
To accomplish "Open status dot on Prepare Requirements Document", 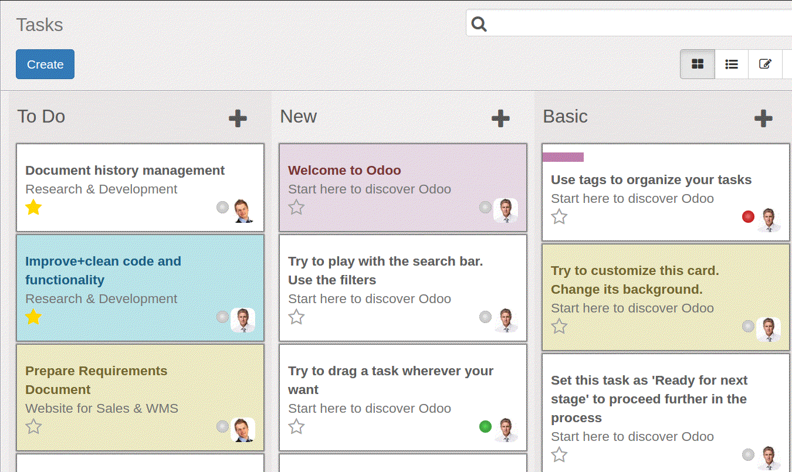I will coord(222,426).
